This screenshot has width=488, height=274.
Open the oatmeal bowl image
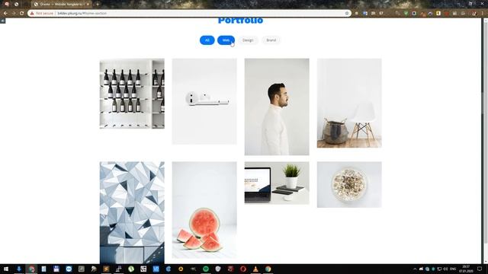click(x=349, y=184)
